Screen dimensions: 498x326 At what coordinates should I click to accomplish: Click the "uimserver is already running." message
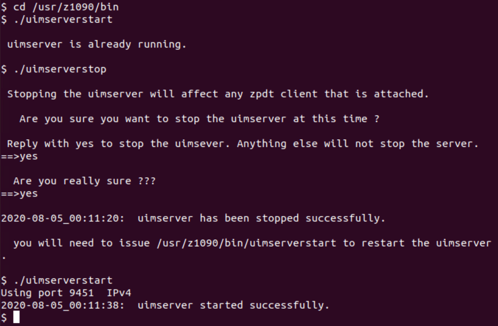[x=97, y=44]
